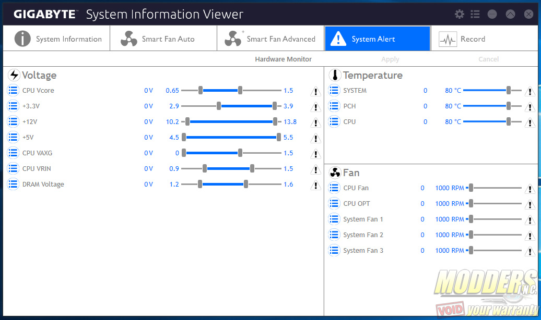Viewport: 541px width, 320px height.
Task: Toggle the SYSTEM temperature alert warning icon
Action: 530,91
